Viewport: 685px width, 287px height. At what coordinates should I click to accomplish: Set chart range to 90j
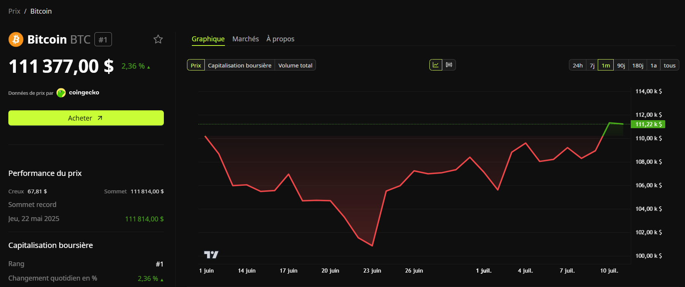[x=621, y=65]
